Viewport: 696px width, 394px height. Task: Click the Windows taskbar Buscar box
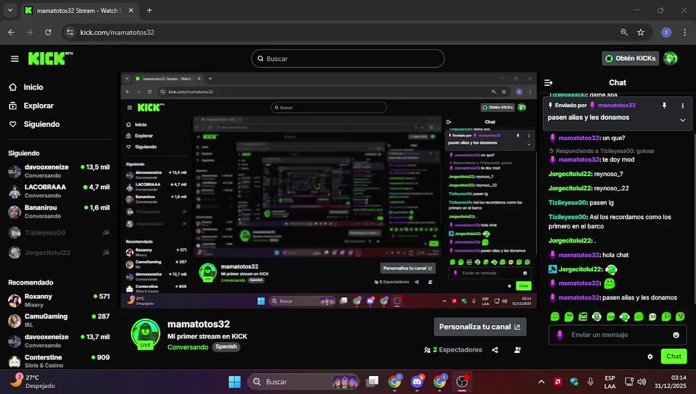(303, 381)
